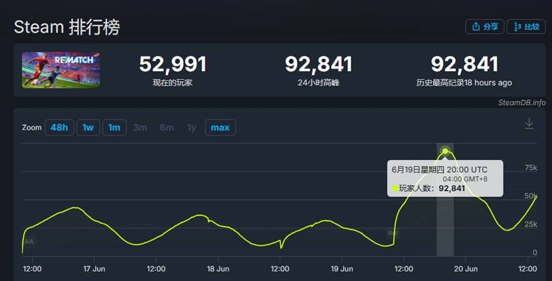Set zoom range to 1m
Screen dimensions: 552x281
coord(114,127)
